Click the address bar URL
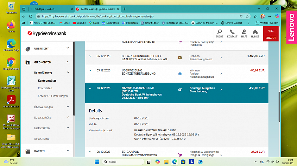 pos(97,16)
